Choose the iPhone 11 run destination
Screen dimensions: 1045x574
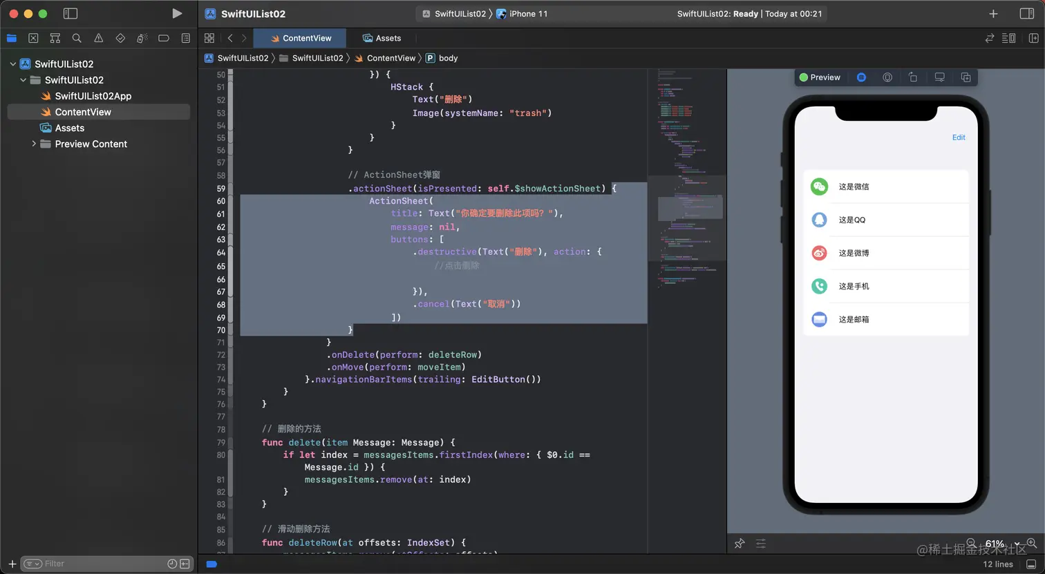click(522, 14)
